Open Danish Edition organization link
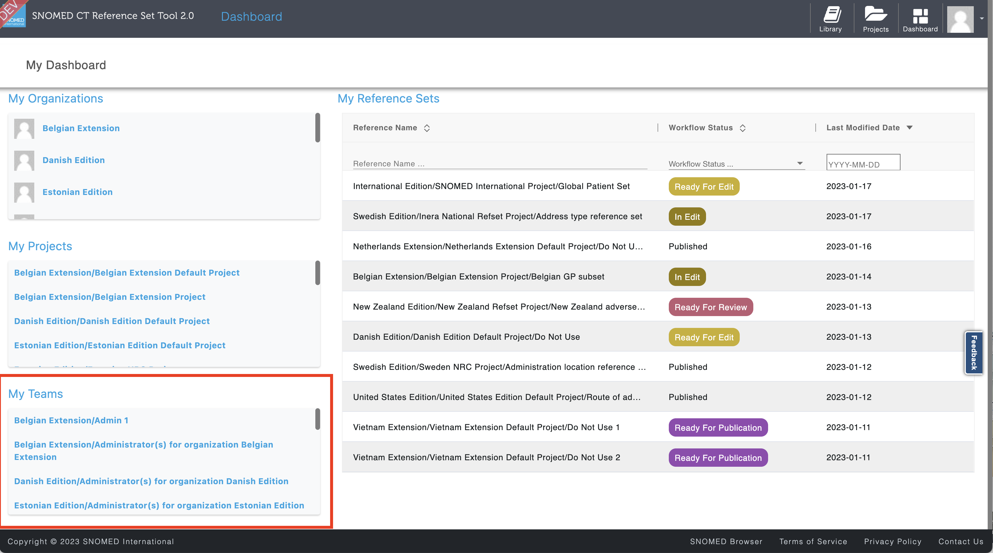Viewport: 993px width, 553px height. 74,160
